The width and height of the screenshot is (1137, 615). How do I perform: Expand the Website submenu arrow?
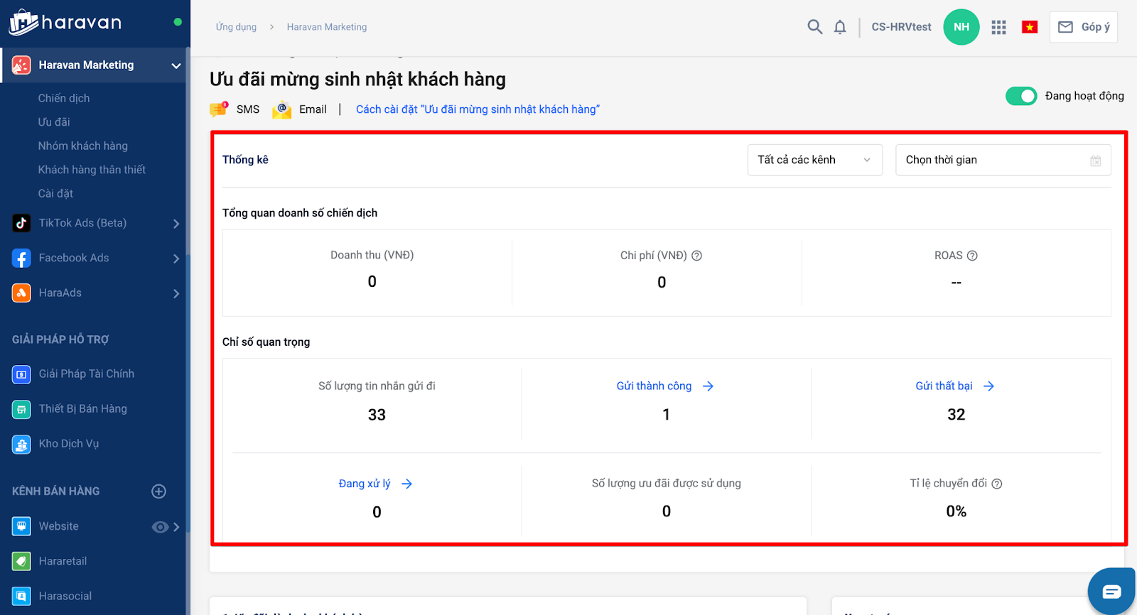(176, 527)
